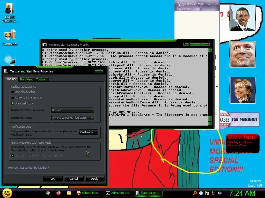Switch to the Start Menu tab

click(x=26, y=79)
